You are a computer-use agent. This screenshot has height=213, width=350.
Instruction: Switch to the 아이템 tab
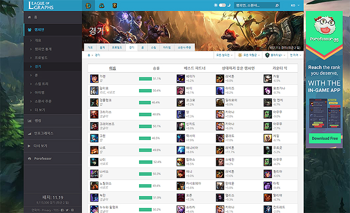[167, 47]
